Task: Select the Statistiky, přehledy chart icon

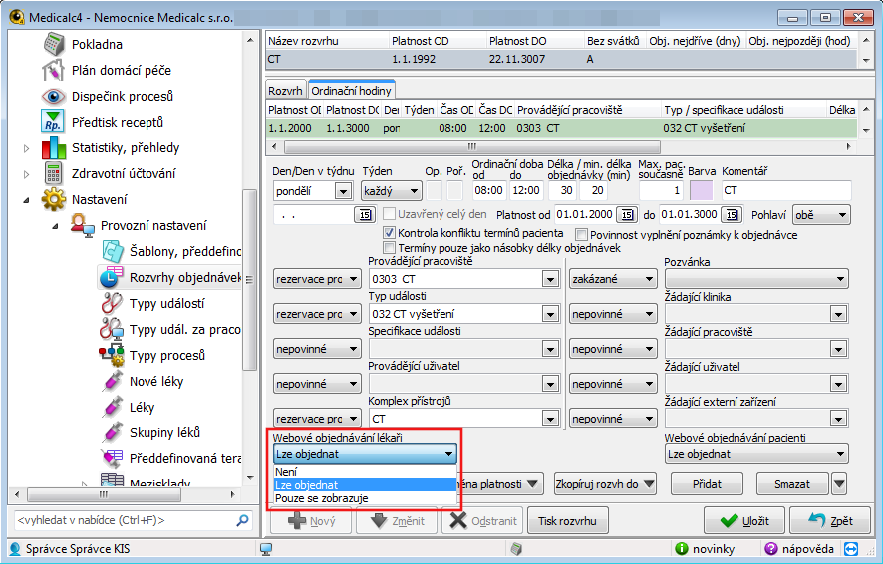Action: 54,148
